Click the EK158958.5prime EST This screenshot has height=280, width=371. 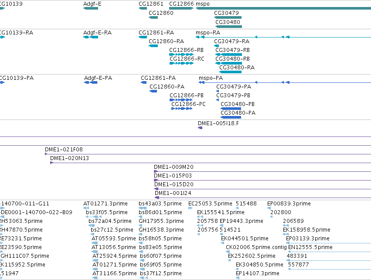pos(286,235)
